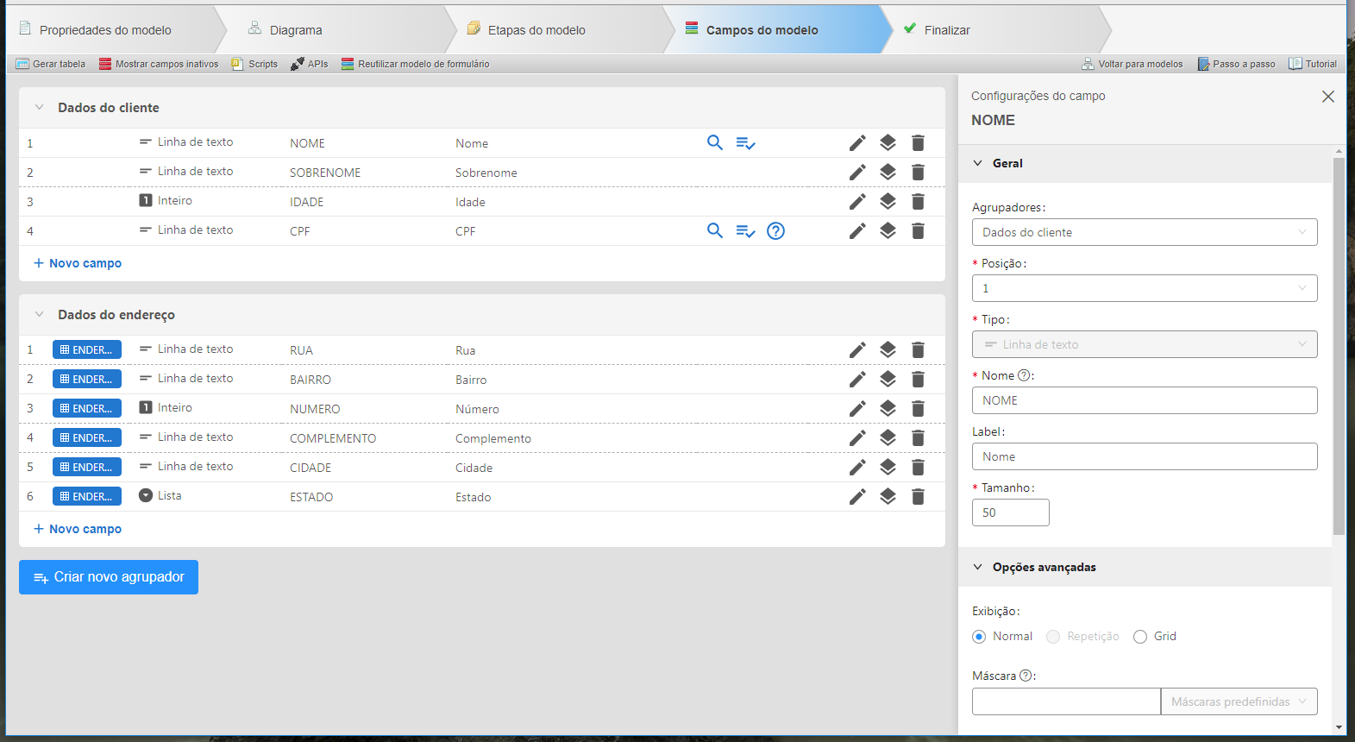Go to the Finalizar step
Viewport: 1355px width, 742px height.
coord(947,30)
